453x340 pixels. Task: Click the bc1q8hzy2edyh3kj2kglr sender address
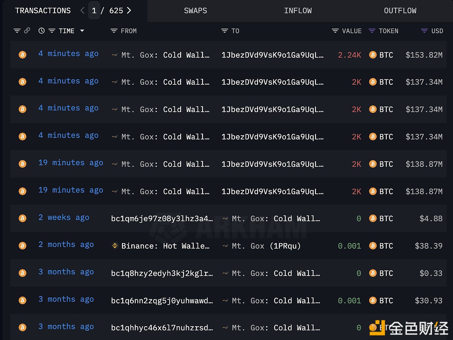click(162, 273)
